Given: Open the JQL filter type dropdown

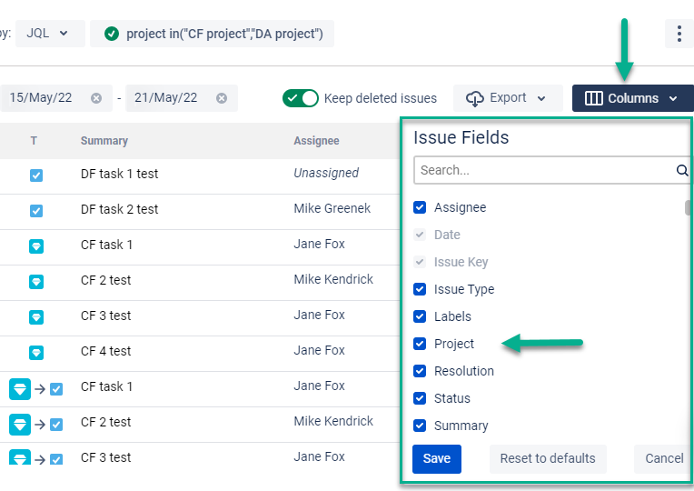Looking at the screenshot, I should coord(50,34).
